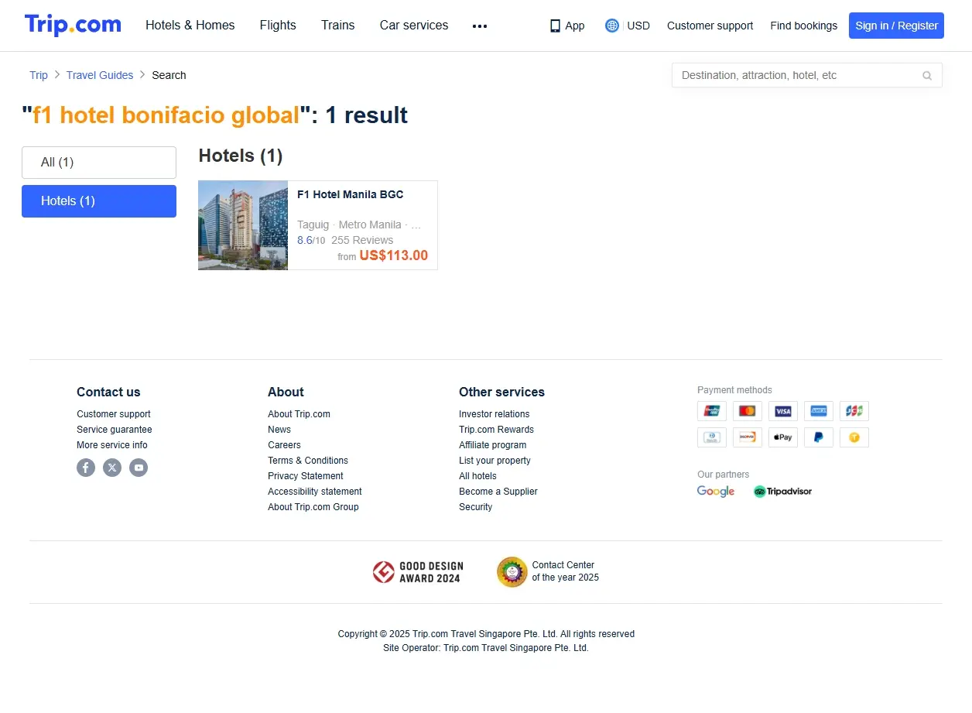Open the X (Twitter) social icon

(x=112, y=468)
